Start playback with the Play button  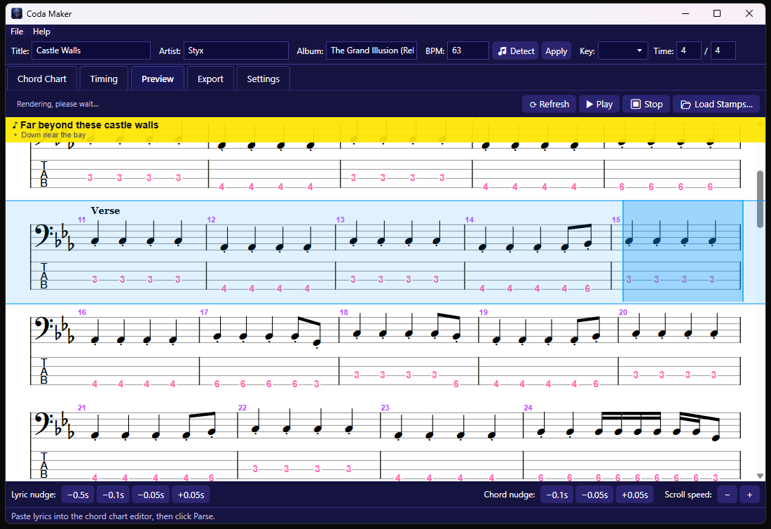point(599,104)
